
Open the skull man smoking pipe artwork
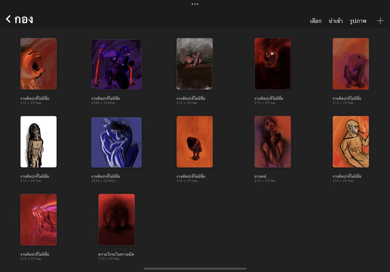pos(351,142)
